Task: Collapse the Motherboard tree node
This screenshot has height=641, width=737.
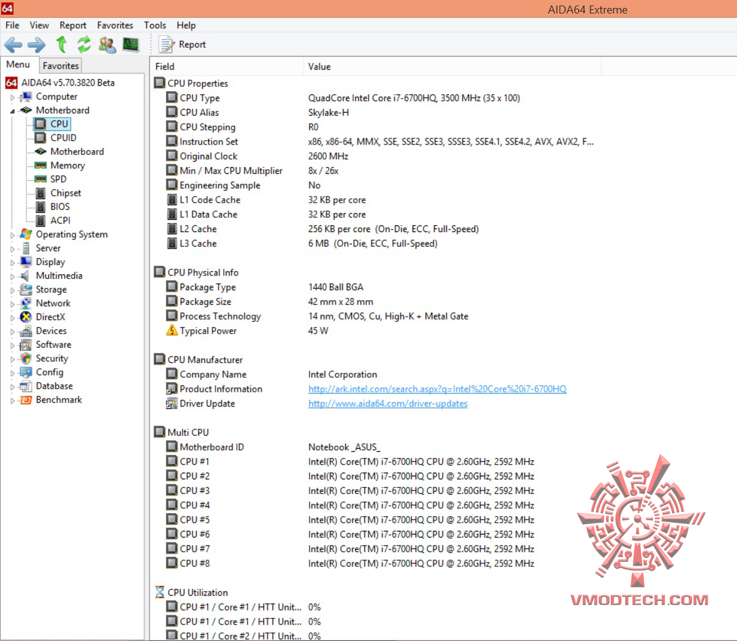Action: click(x=12, y=111)
